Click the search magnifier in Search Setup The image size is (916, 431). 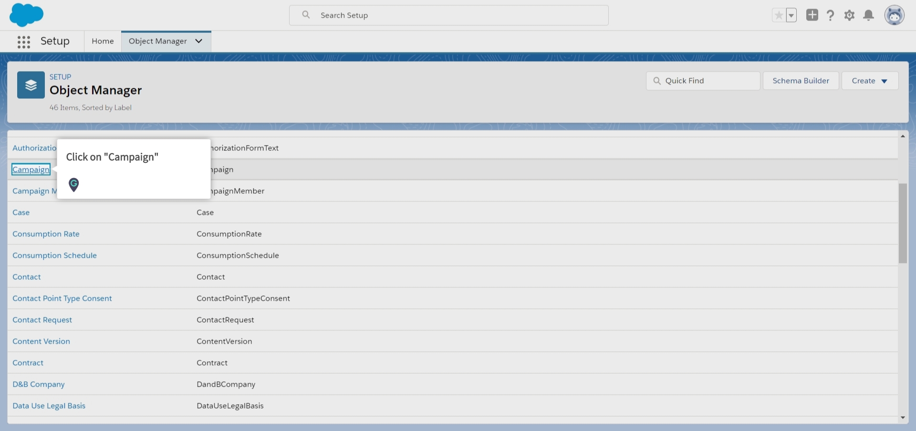tap(306, 15)
